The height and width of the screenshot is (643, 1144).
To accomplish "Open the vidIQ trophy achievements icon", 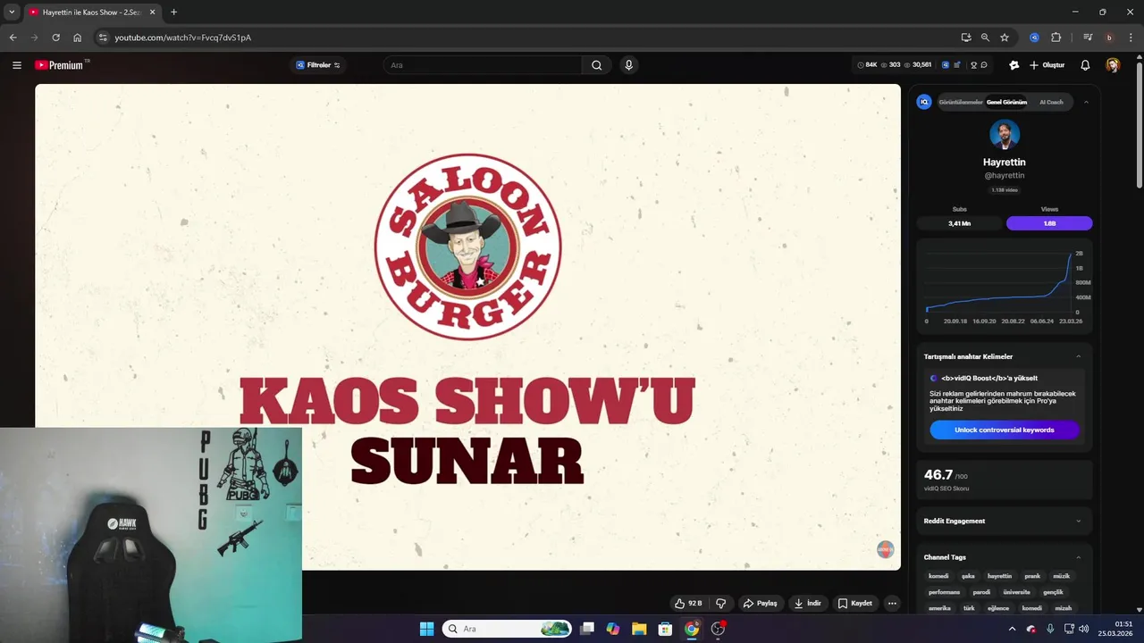I will pos(973,65).
